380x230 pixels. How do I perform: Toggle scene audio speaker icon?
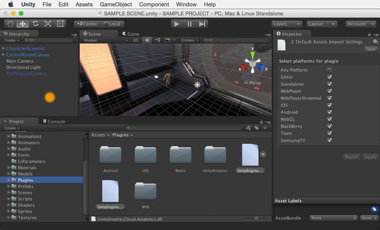click(x=157, y=40)
